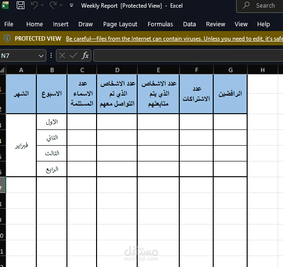Screen dimensions: 283x267
Task: Select column D header
Action: point(117,70)
